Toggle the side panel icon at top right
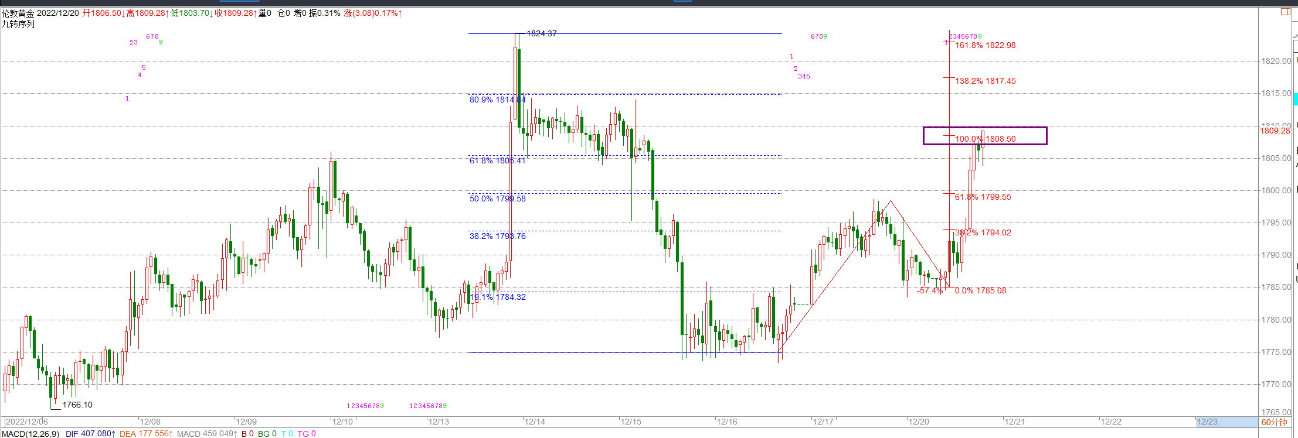The height and width of the screenshot is (438, 1298). [x=1285, y=11]
